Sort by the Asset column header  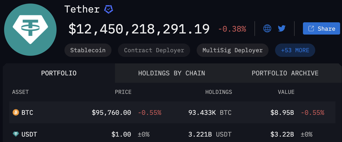click(x=20, y=92)
